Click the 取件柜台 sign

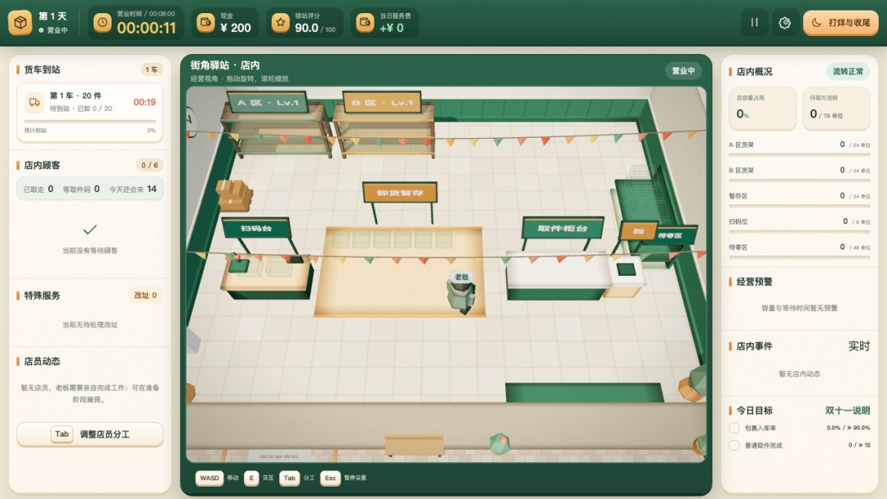coord(563,227)
